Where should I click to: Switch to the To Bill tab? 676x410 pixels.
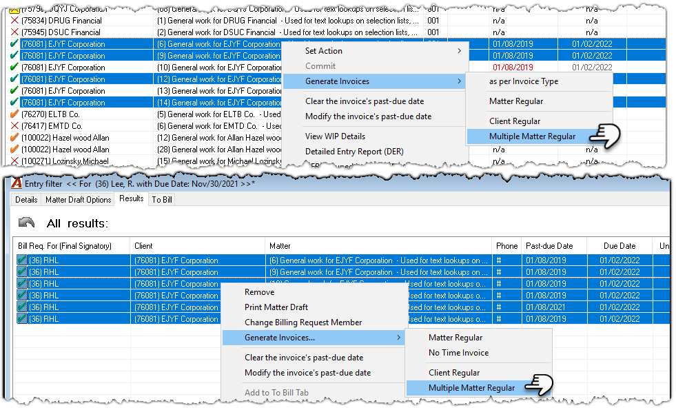[162, 200]
